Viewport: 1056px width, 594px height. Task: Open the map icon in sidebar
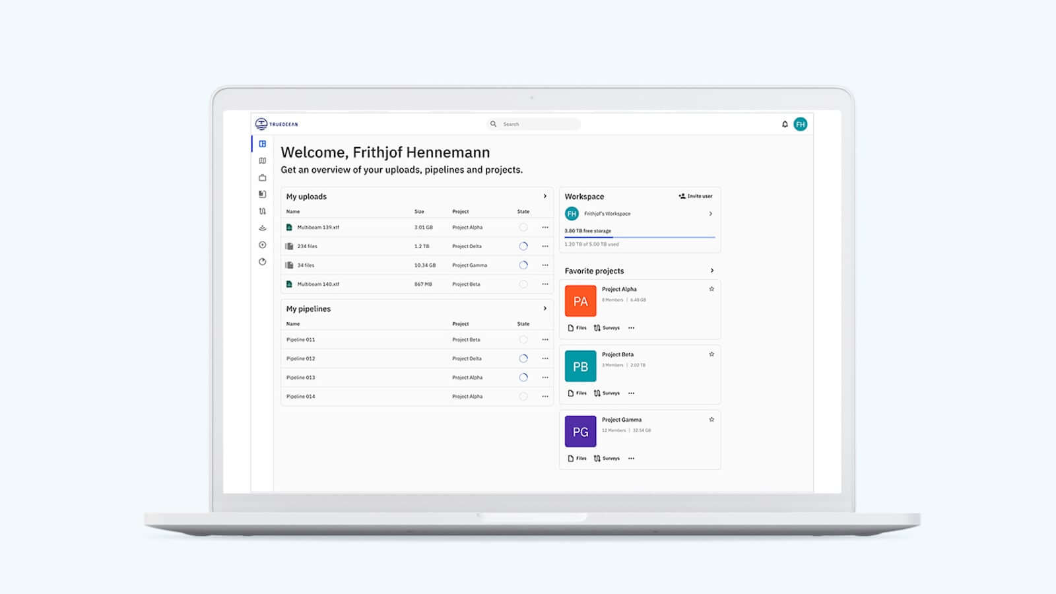[x=263, y=160]
